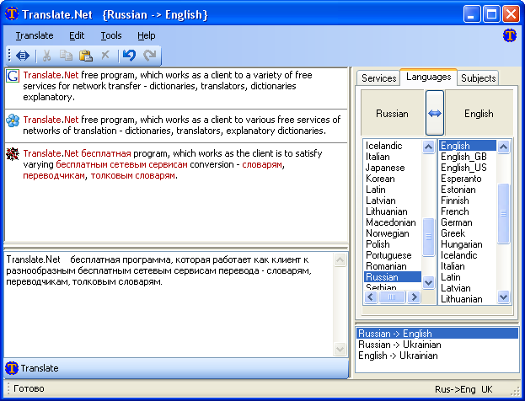This screenshot has height=401, width=525.
Task: Open the Tools menu
Action: click(111, 35)
